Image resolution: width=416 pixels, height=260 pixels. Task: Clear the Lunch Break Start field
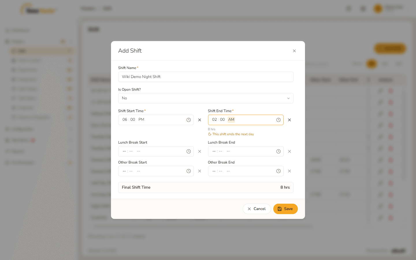pos(200,151)
